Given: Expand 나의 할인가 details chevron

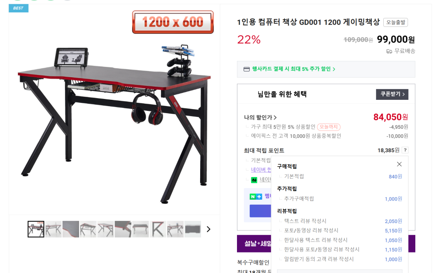Looking at the screenshot, I should click(275, 118).
